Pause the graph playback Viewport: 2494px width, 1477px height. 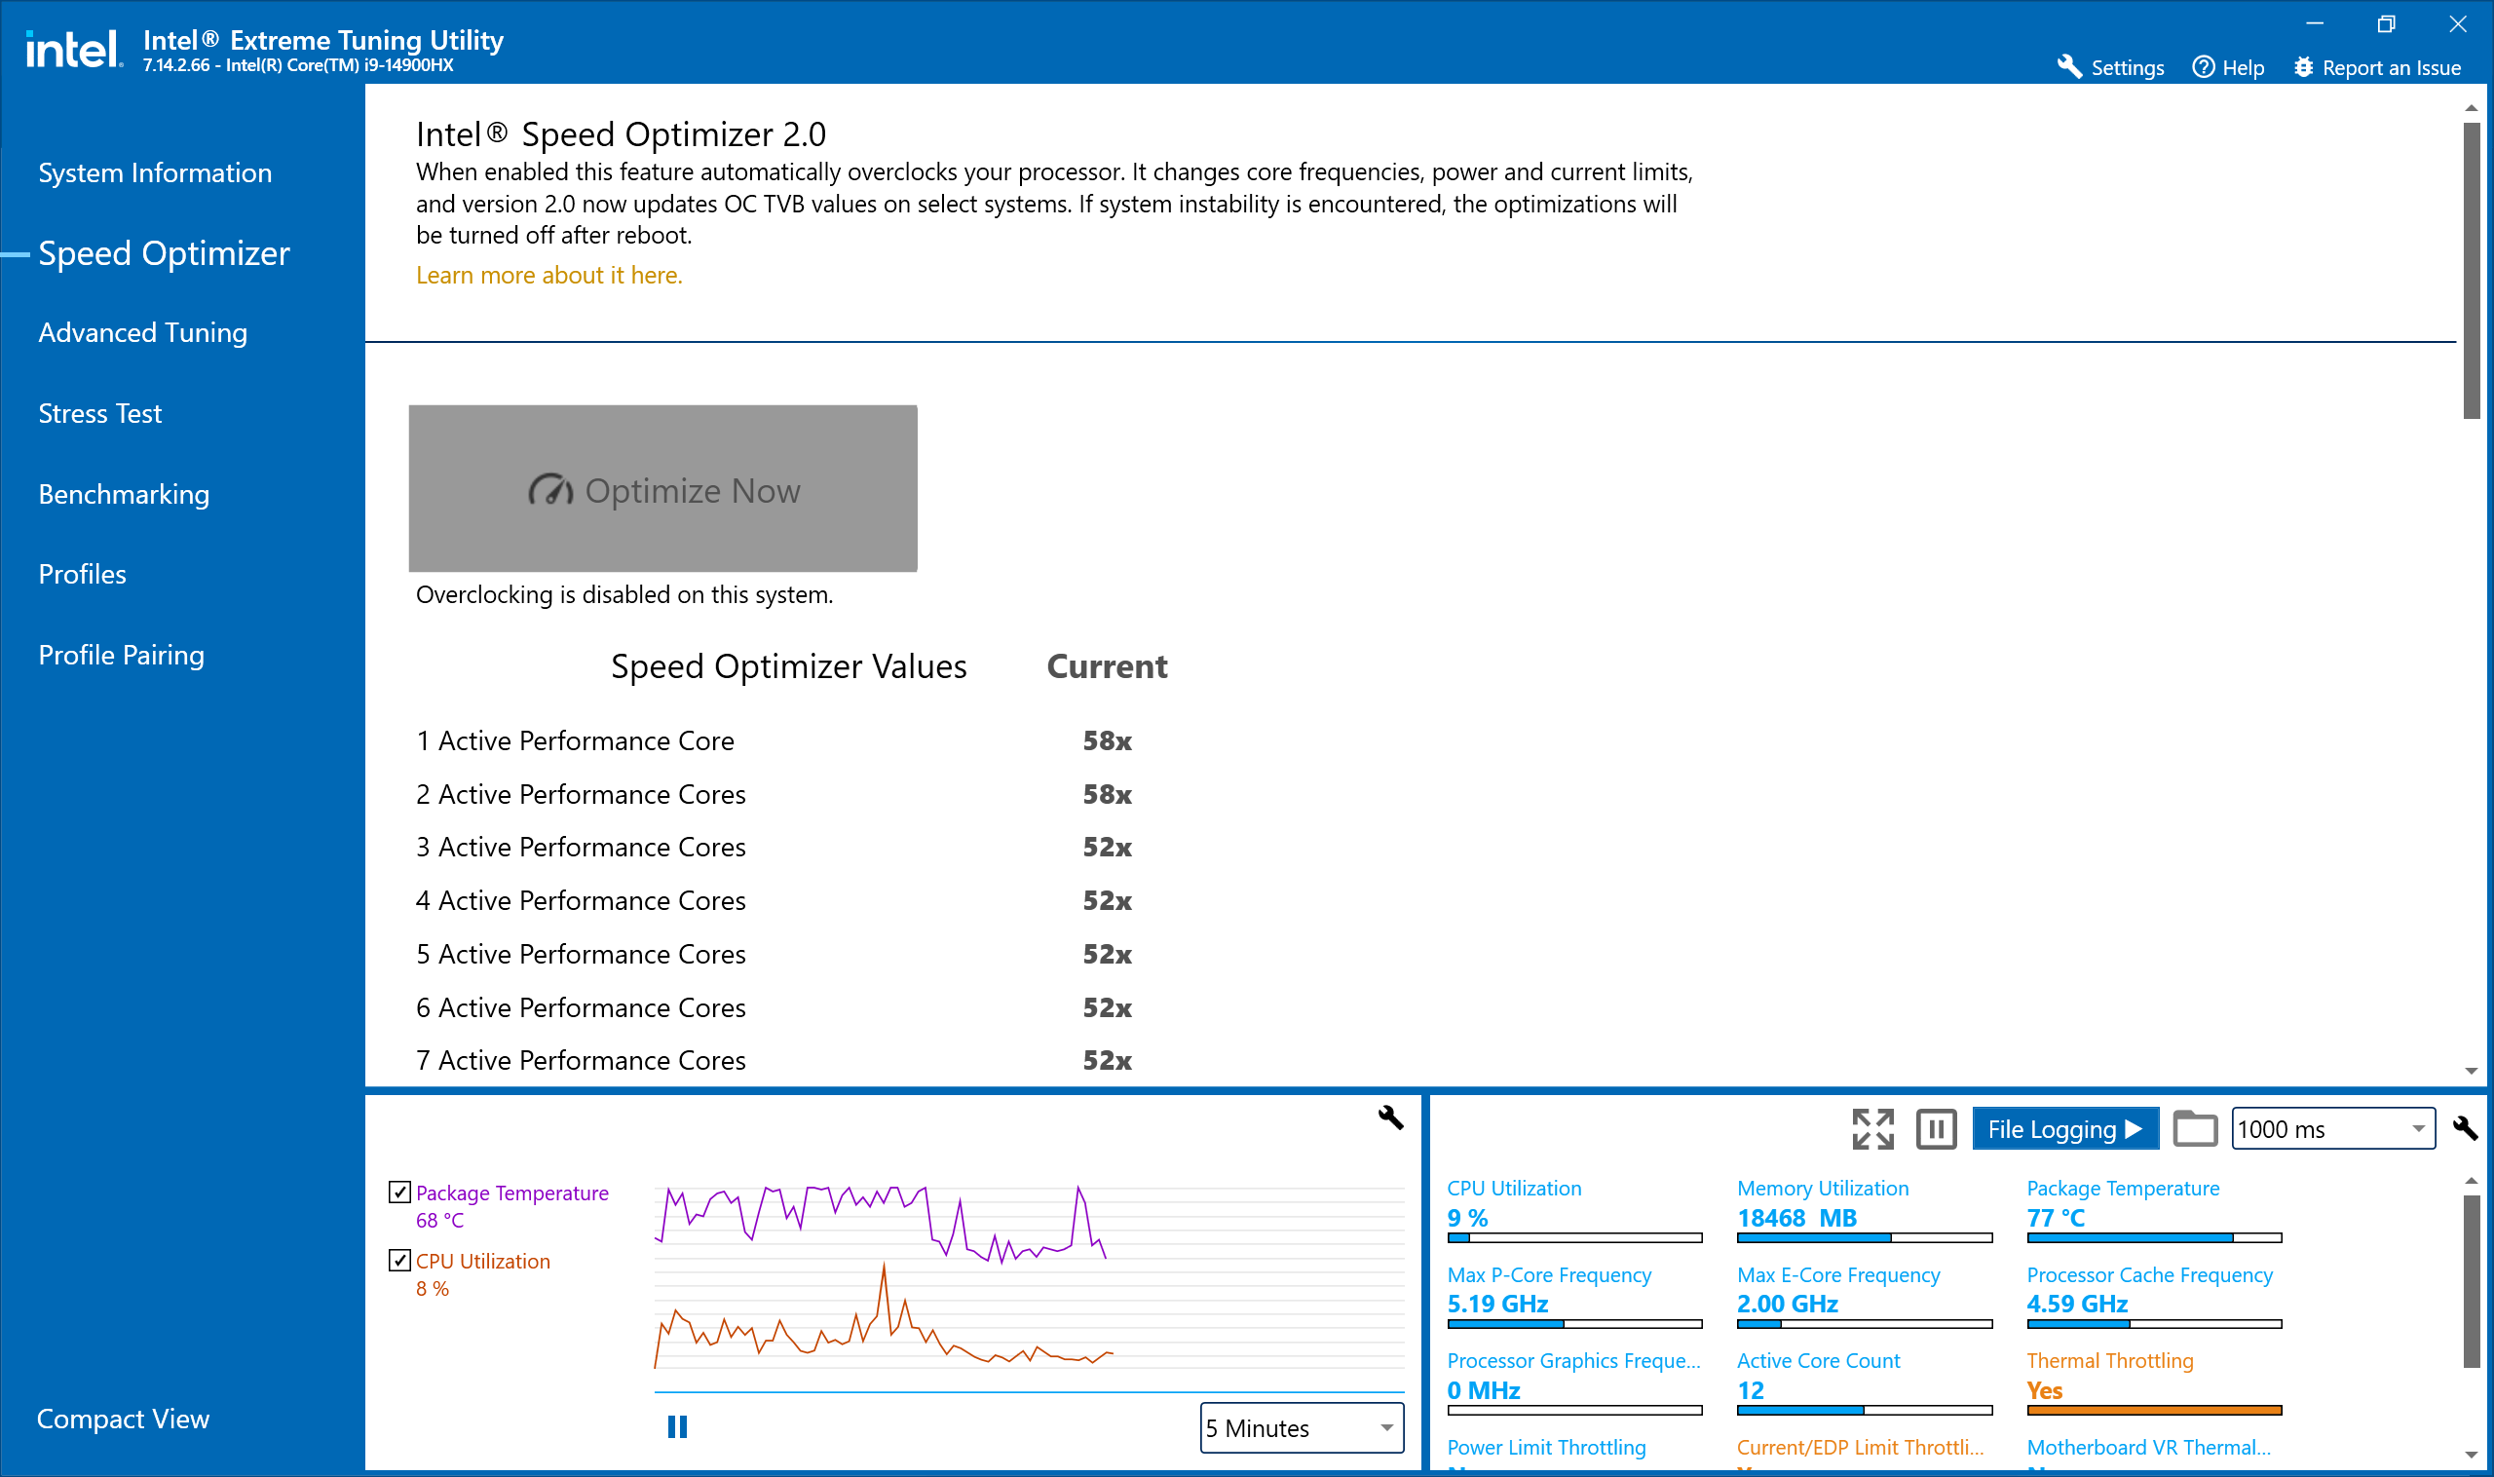[677, 1427]
